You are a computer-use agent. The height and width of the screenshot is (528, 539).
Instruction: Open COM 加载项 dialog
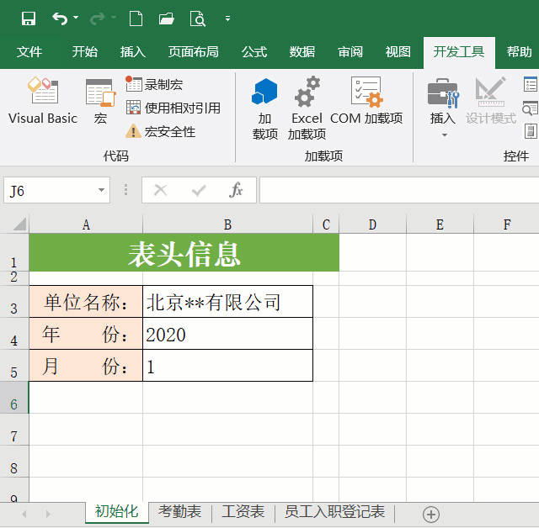(x=366, y=101)
